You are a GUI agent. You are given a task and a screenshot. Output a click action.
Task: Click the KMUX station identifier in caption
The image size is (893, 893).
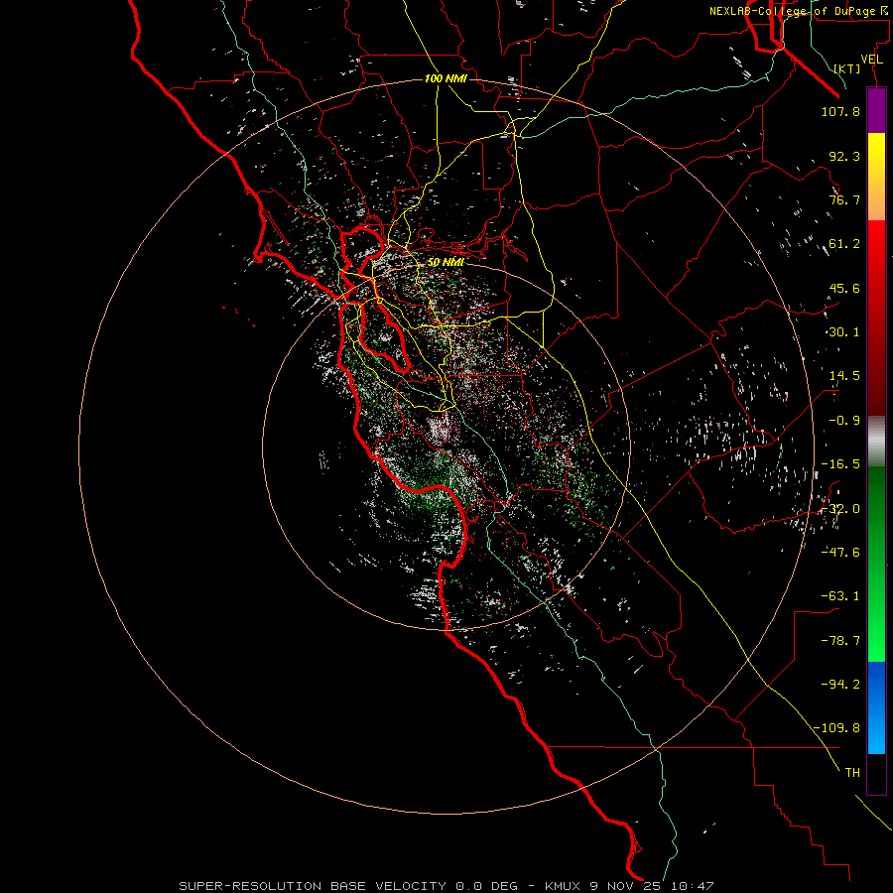tap(564, 886)
